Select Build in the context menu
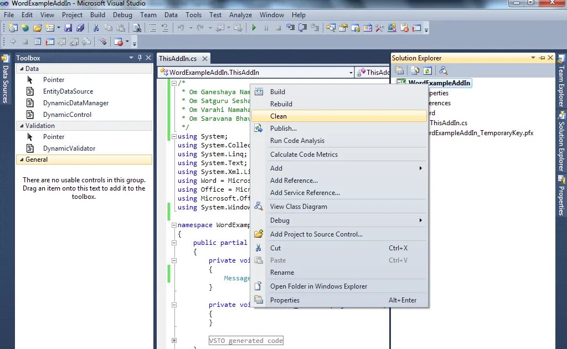567x349 pixels. tap(339, 92)
